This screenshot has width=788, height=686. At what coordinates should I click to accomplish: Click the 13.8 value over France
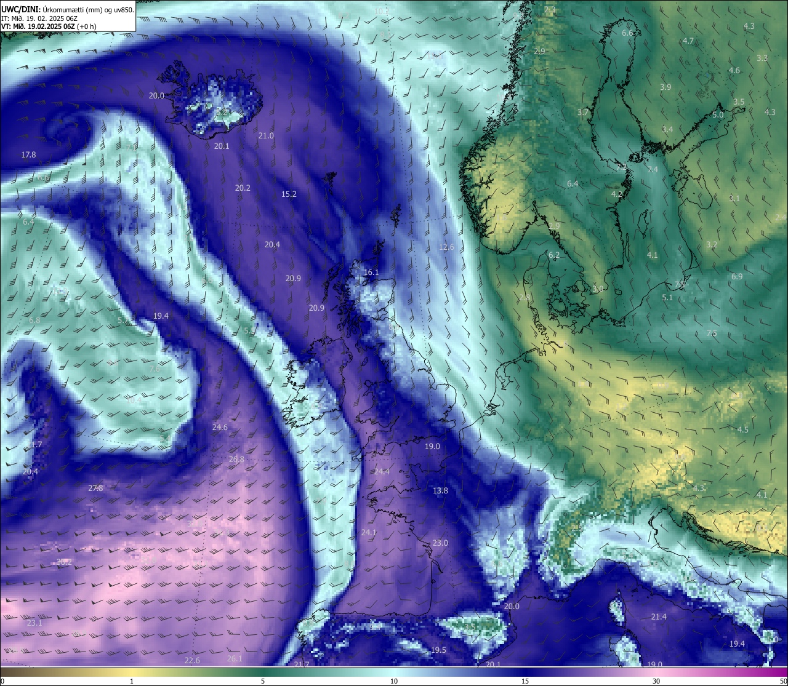click(440, 490)
